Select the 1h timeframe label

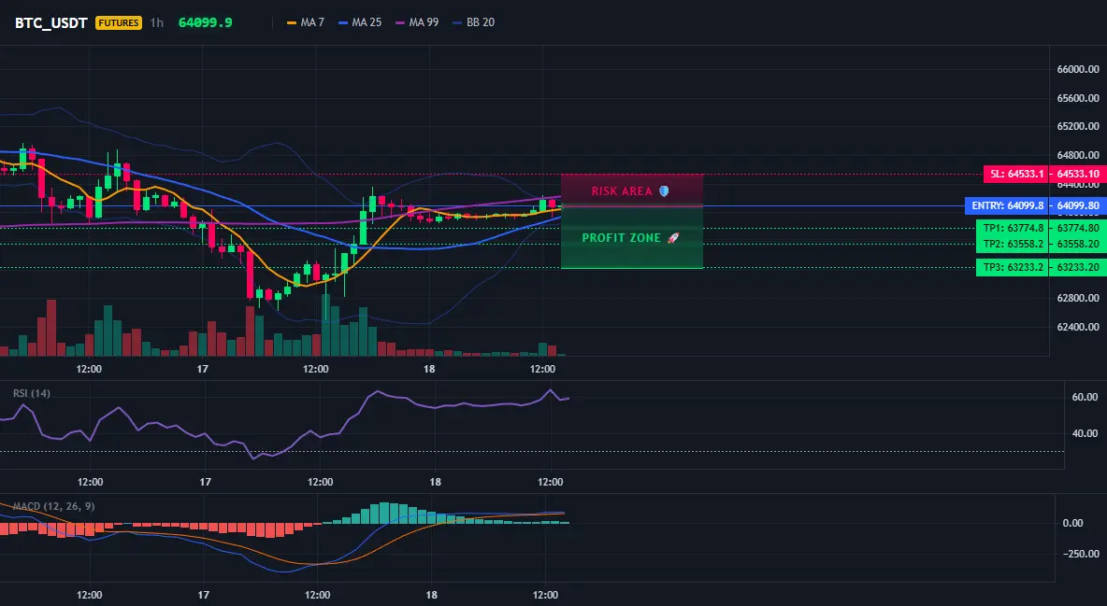[x=157, y=22]
